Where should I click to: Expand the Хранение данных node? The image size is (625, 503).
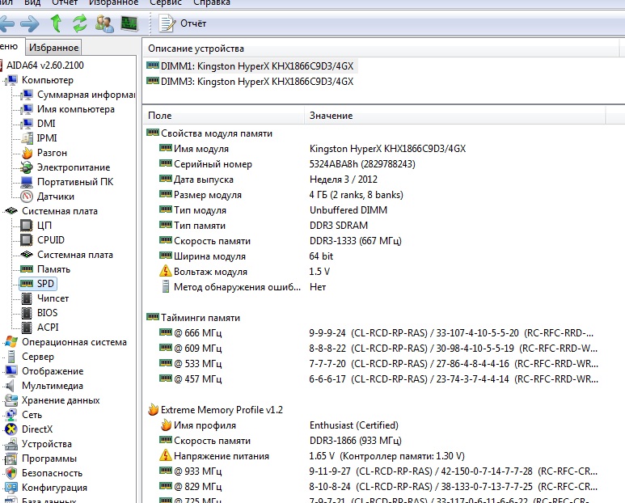61,400
